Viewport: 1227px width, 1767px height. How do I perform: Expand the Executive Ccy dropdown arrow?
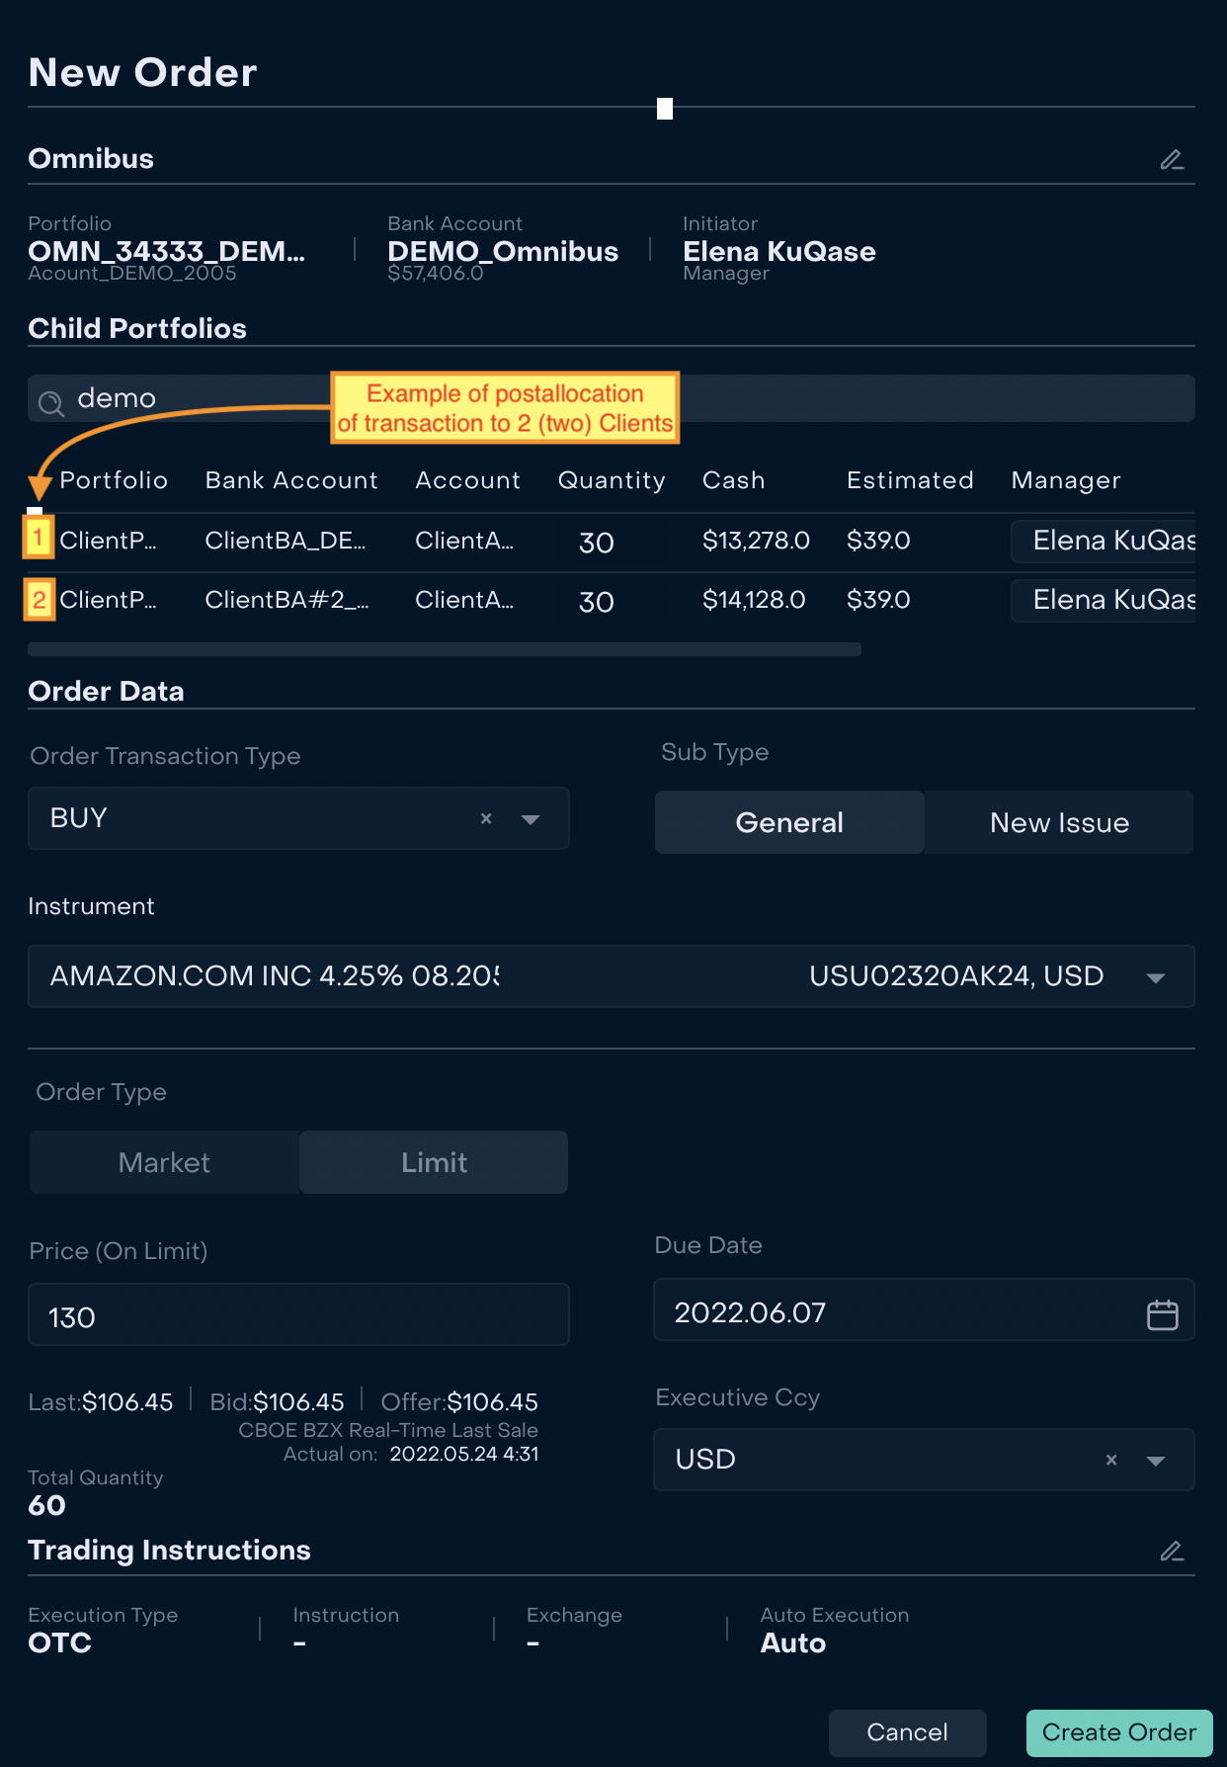[x=1155, y=1461]
